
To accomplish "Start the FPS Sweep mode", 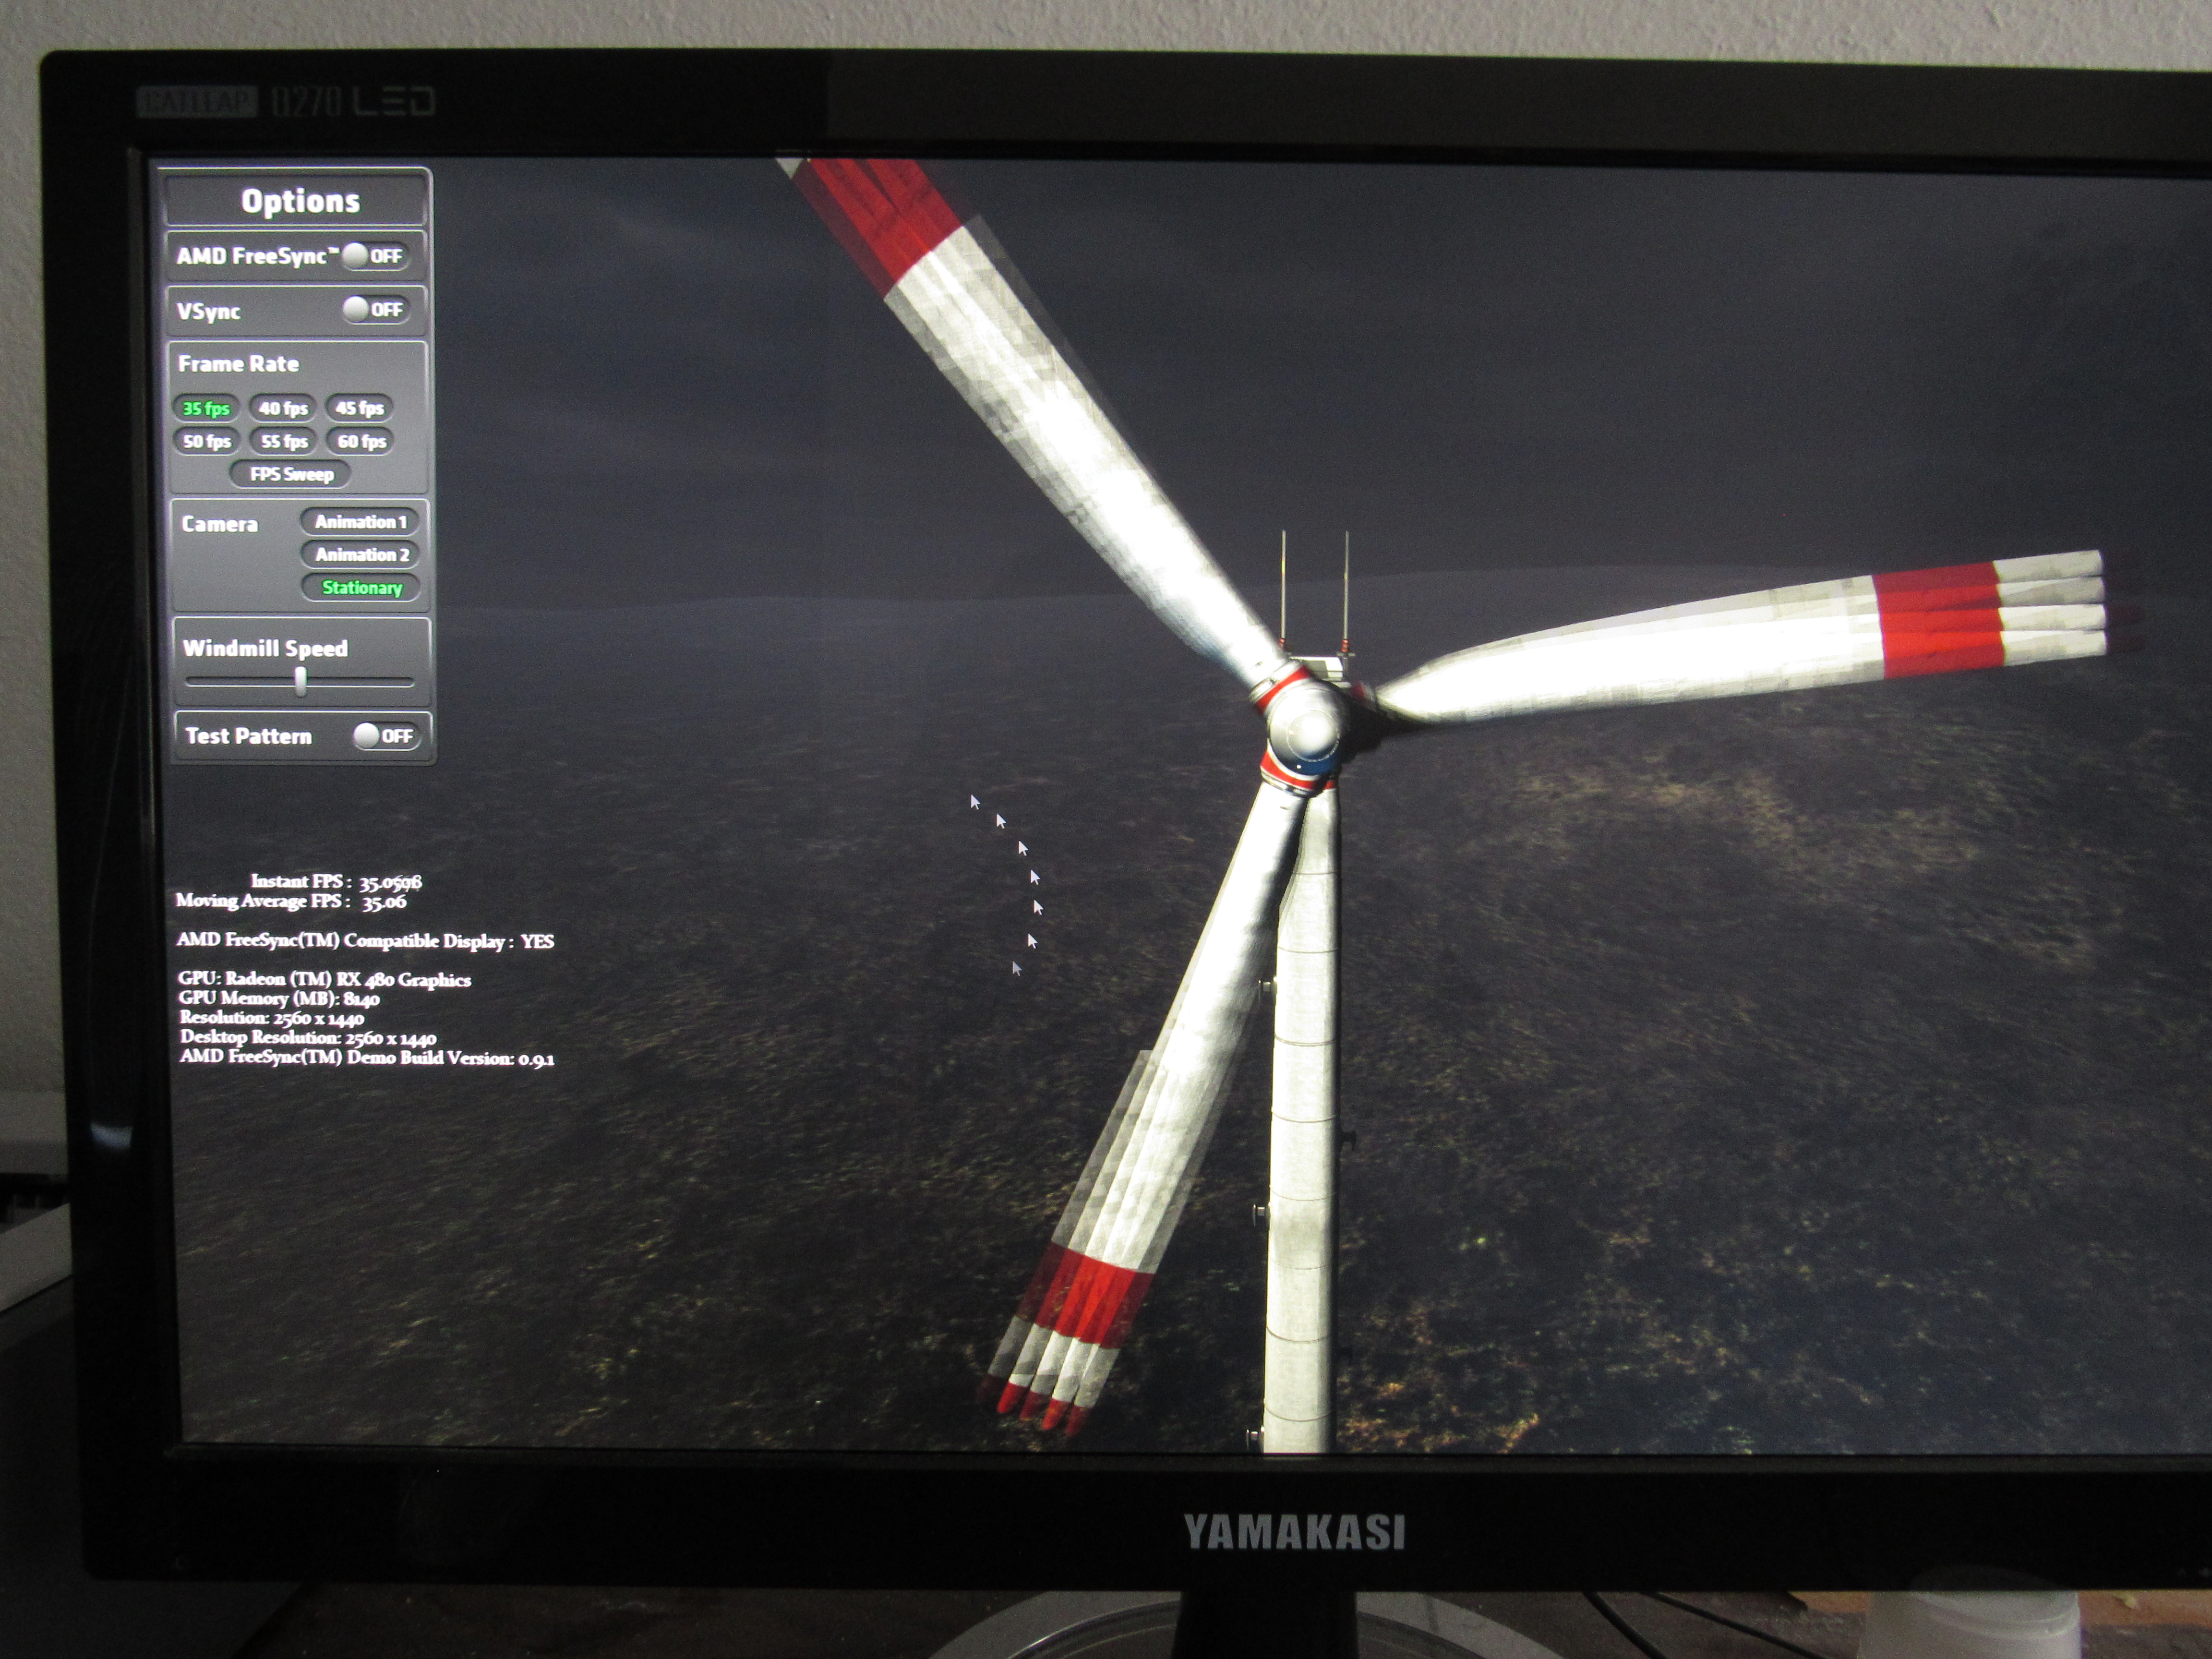I will [291, 474].
